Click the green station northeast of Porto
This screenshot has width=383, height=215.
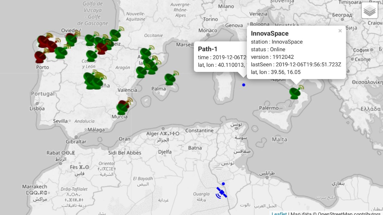pyautogui.click(x=61, y=53)
